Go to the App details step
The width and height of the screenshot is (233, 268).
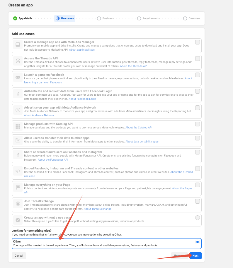23,18
